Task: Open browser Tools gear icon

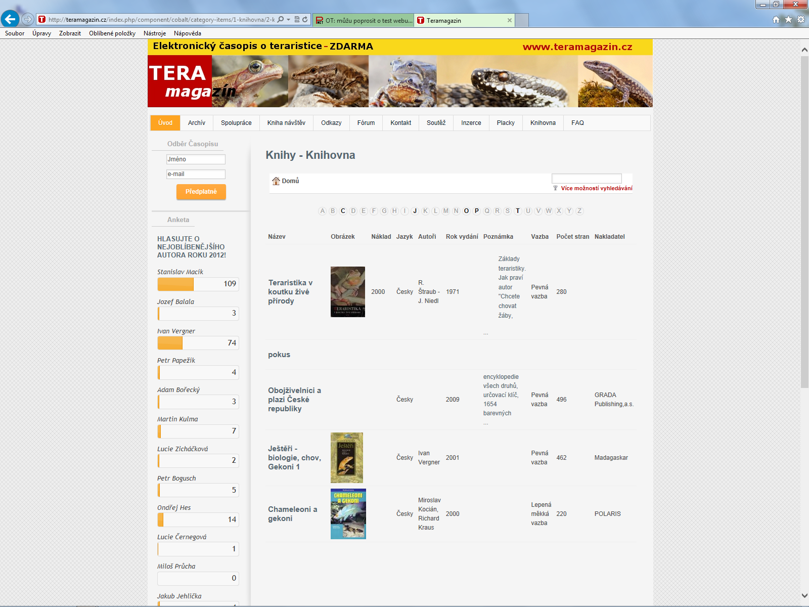Action: tap(801, 20)
